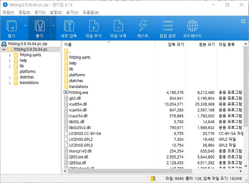Click the git2.dll file icon
Image resolution: width=249 pixels, height=183 pixels.
coord(66,98)
